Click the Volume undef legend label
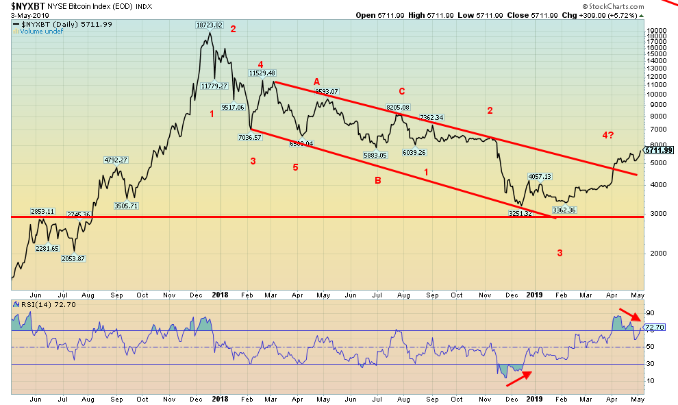 tap(36, 32)
